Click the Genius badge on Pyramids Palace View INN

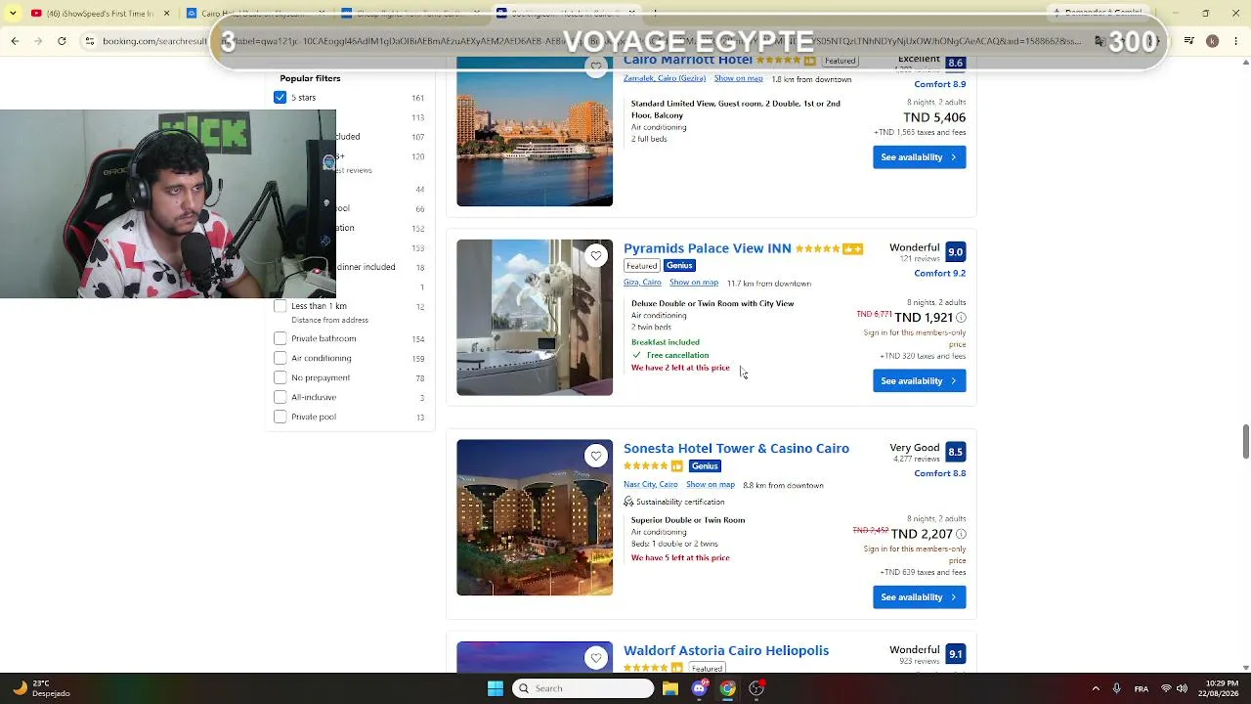[x=679, y=266]
